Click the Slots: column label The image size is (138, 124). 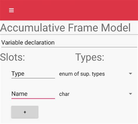(13, 57)
